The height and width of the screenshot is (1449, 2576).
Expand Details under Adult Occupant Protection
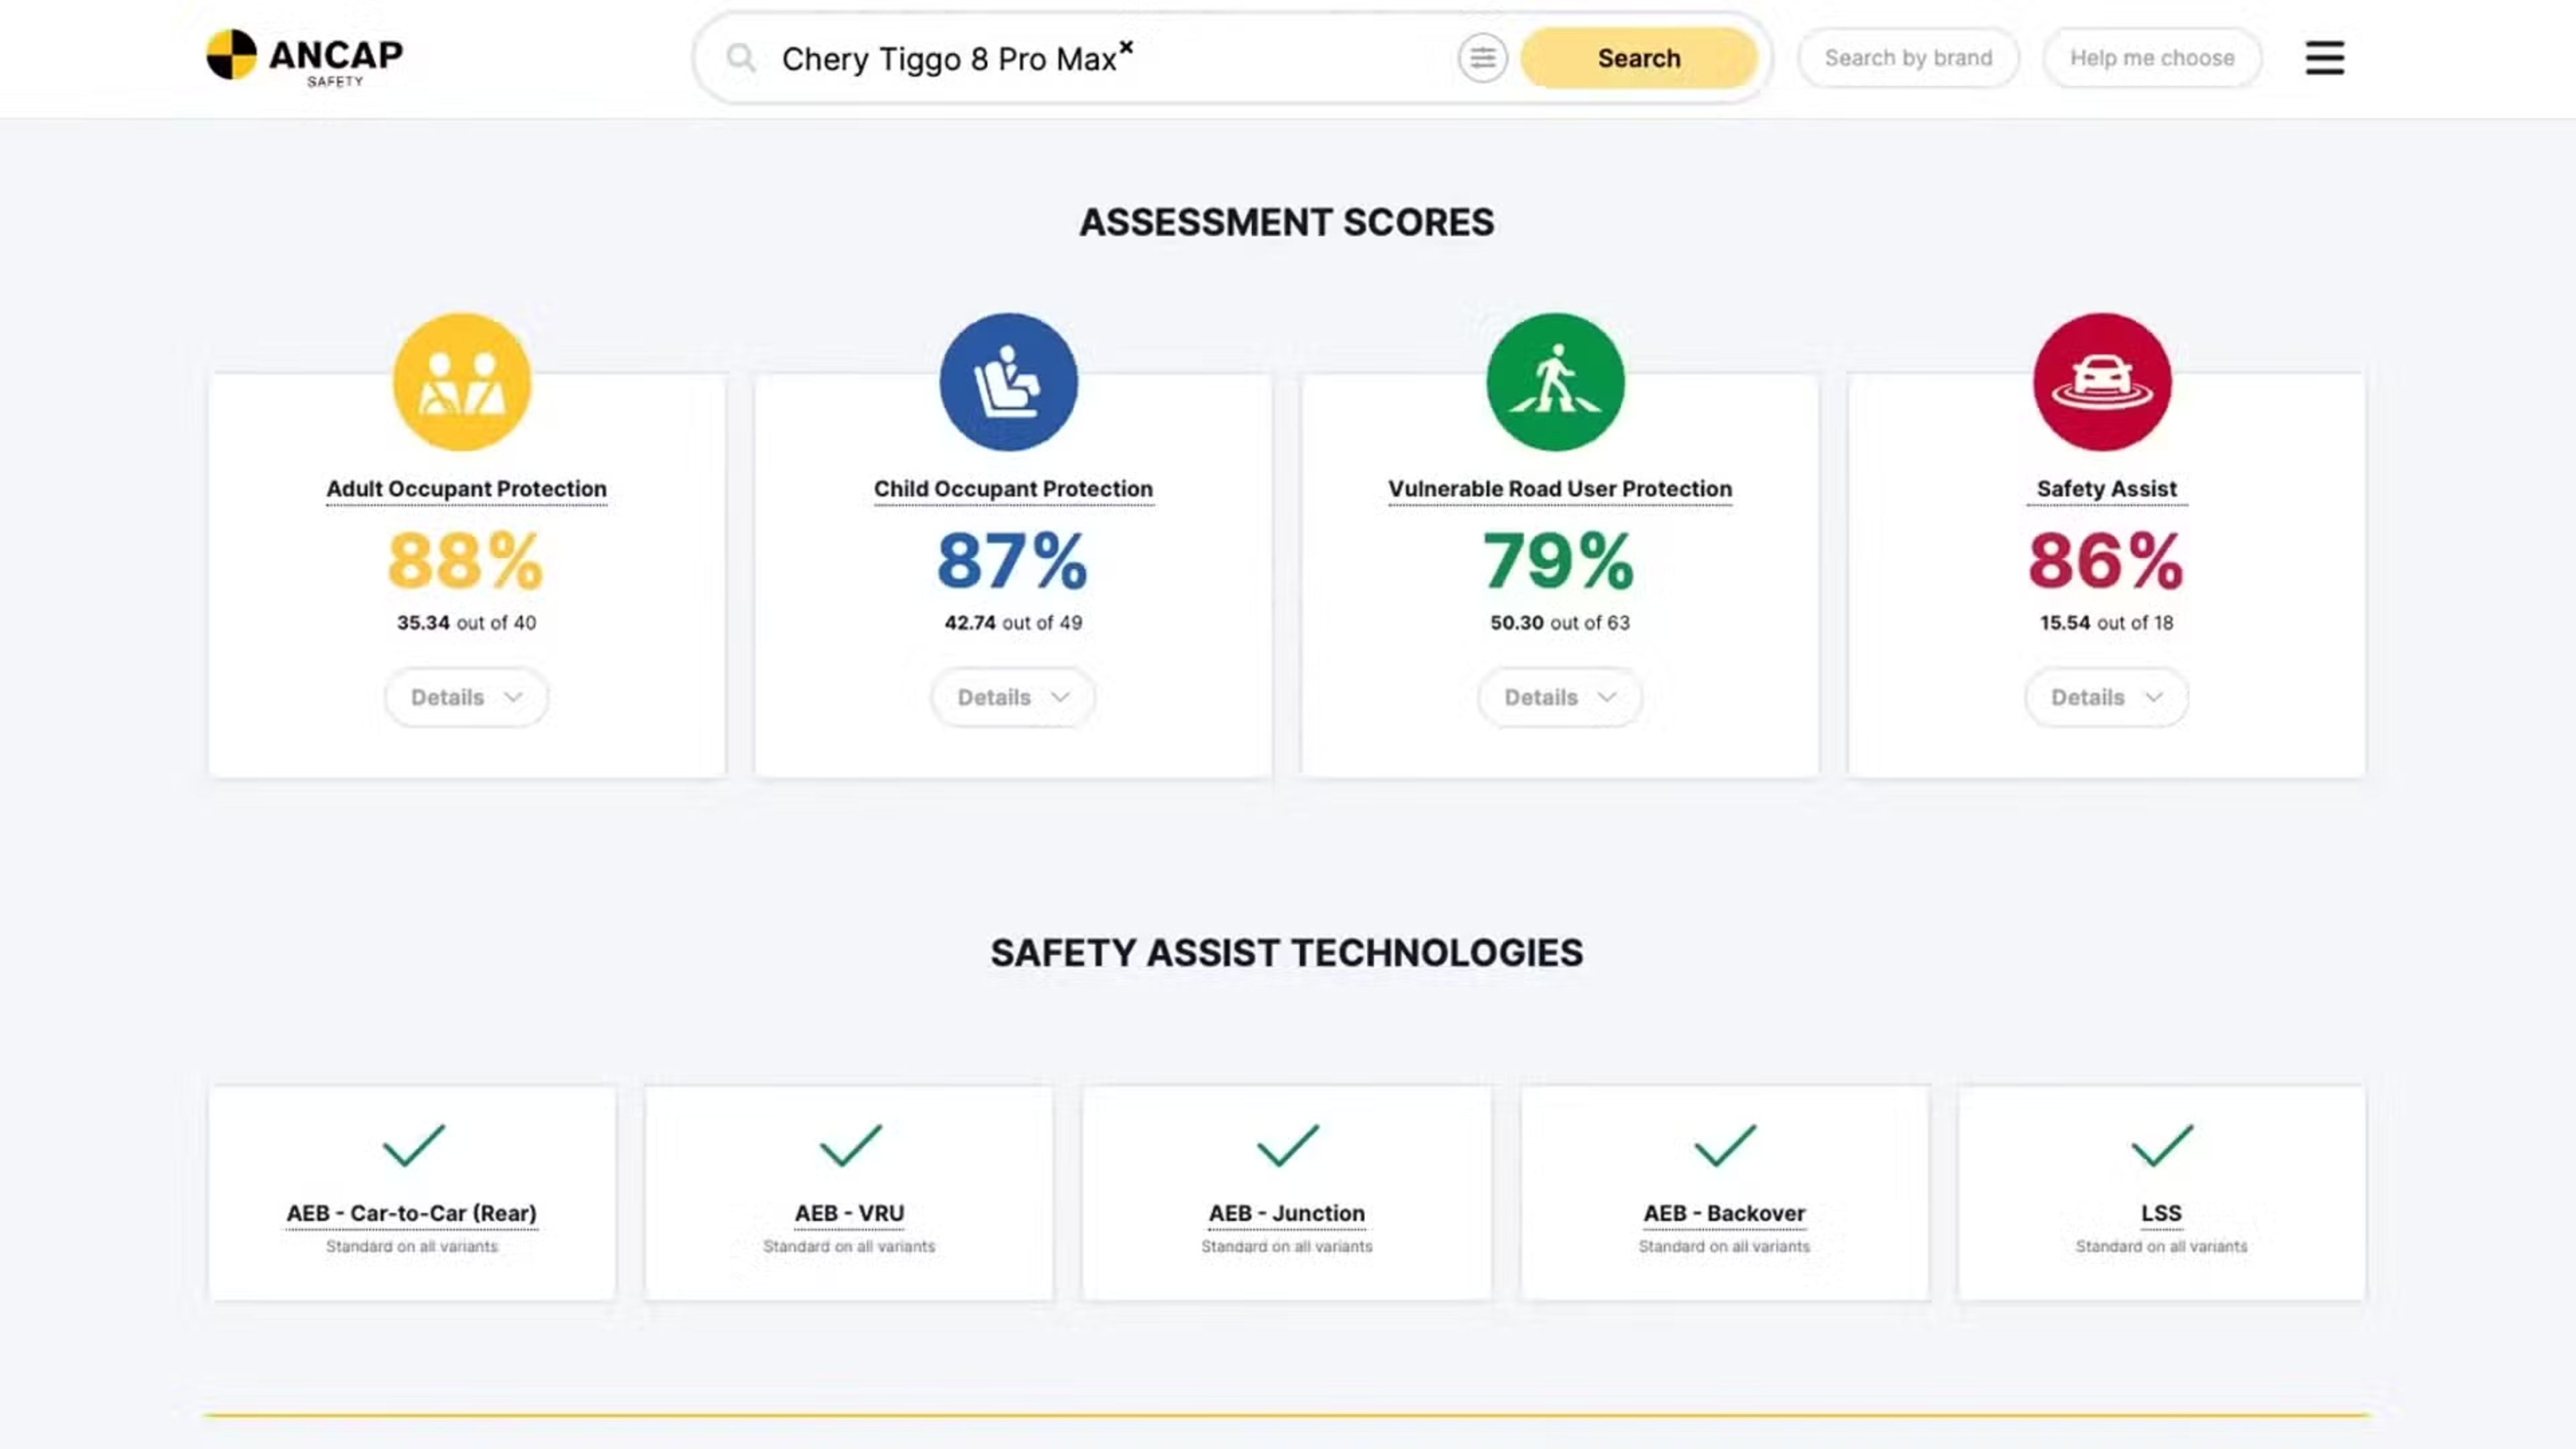(466, 697)
